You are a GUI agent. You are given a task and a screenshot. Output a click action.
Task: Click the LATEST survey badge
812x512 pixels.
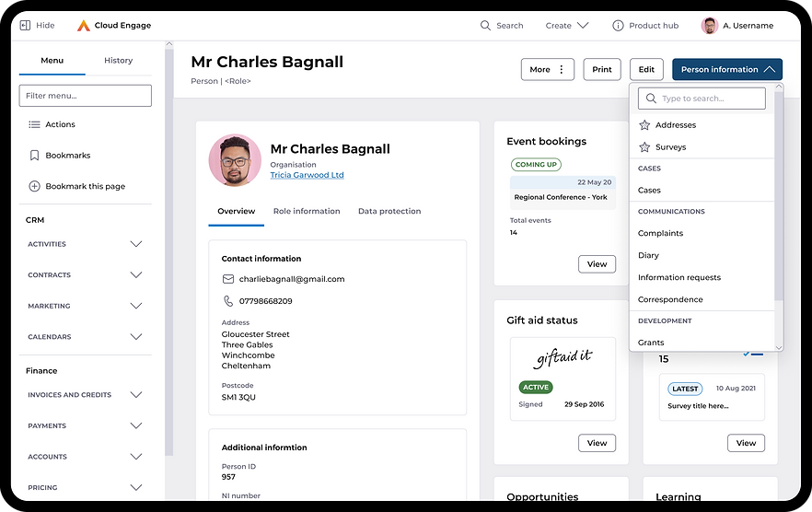pos(685,389)
